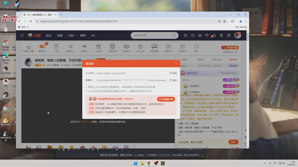Open a new Chrome tab
298x167 pixels.
(61, 14)
